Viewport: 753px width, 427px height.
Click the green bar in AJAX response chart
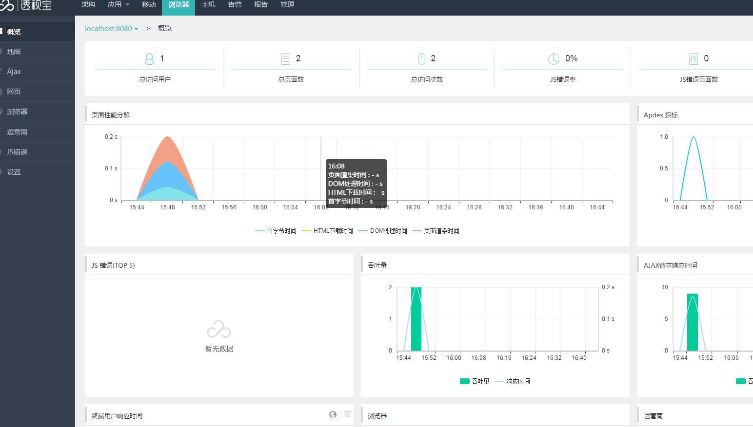coord(693,322)
